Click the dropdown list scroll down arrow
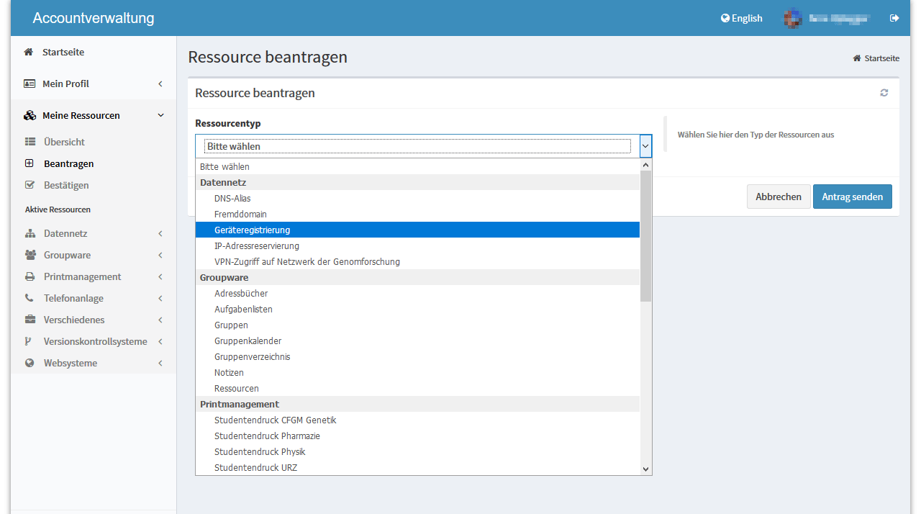Image resolution: width=921 pixels, height=514 pixels. [x=645, y=469]
